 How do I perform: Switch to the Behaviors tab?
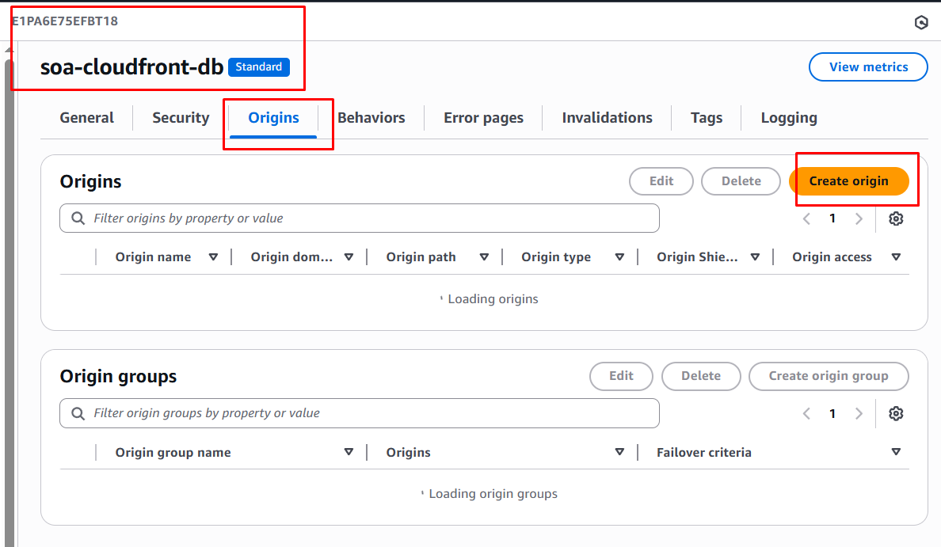coord(371,118)
